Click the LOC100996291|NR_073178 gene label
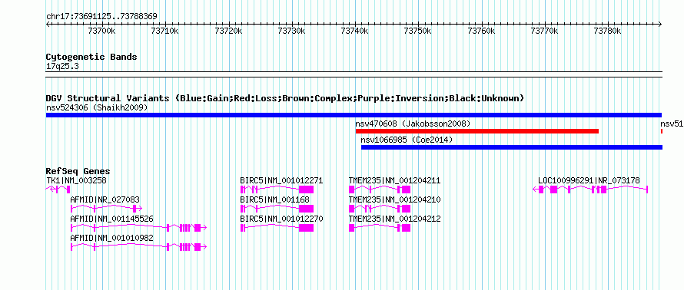Viewport: 684px width, 290px height. click(589, 180)
